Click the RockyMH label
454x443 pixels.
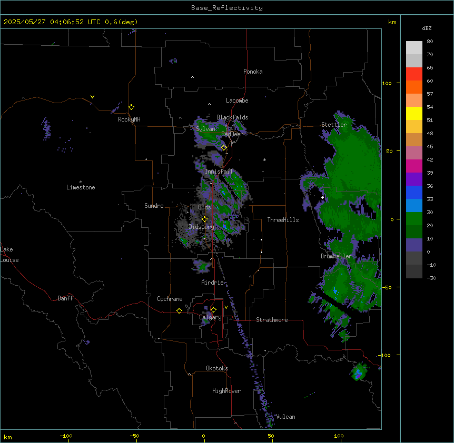tap(129, 119)
